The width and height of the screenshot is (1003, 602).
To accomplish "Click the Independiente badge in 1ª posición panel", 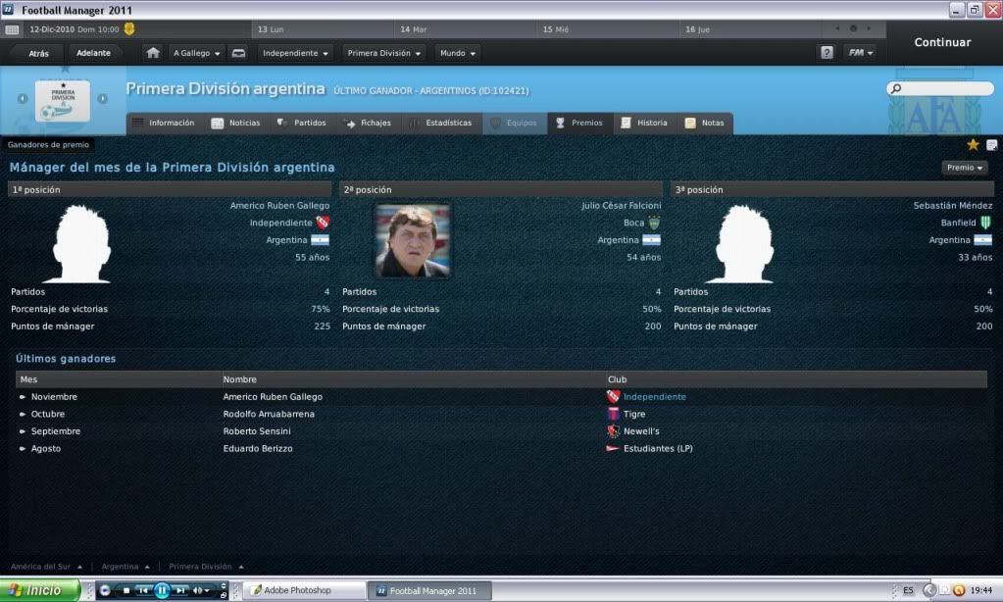I will tap(323, 223).
